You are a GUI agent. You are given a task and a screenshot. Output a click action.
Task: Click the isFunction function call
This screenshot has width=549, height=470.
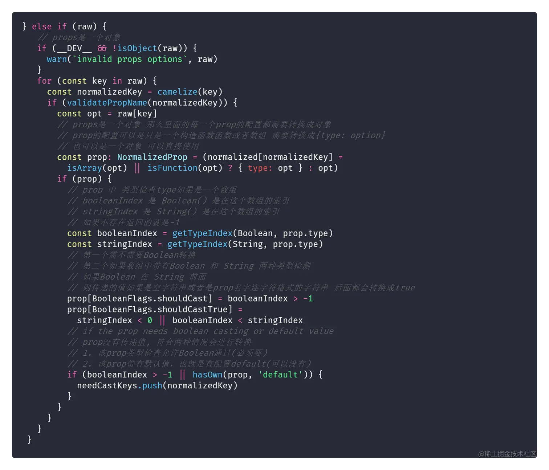(172, 168)
